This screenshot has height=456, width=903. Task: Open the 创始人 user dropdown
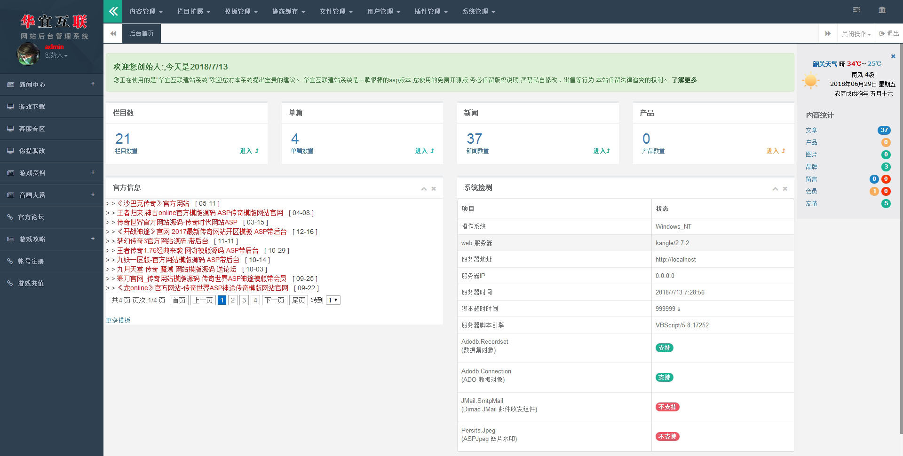pos(56,55)
